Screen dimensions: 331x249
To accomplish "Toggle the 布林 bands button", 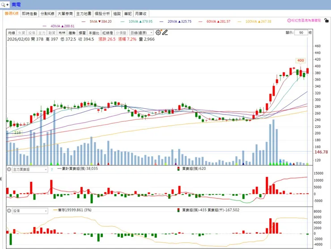I will pos(62,33).
